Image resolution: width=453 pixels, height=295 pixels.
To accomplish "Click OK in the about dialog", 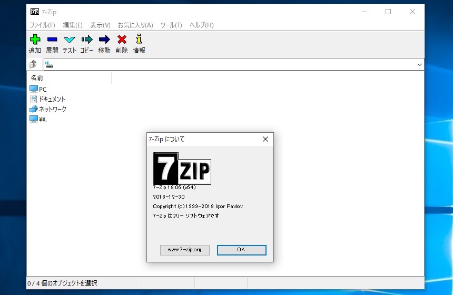I will click(x=242, y=250).
